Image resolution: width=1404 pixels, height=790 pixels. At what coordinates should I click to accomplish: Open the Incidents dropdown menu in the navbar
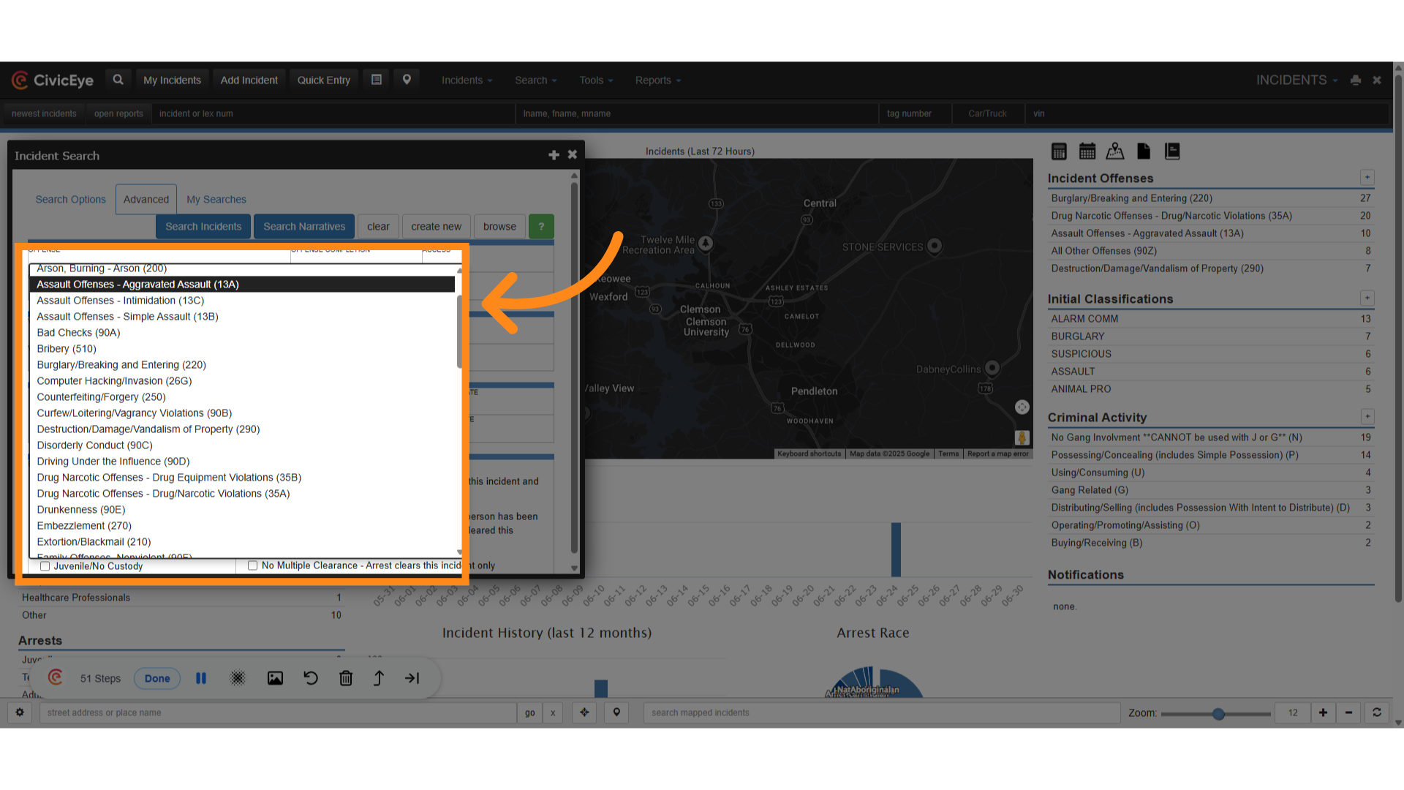[x=467, y=80]
